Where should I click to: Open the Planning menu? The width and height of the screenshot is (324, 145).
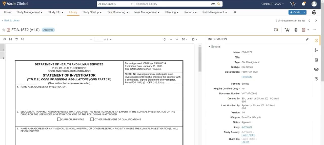(172, 12)
